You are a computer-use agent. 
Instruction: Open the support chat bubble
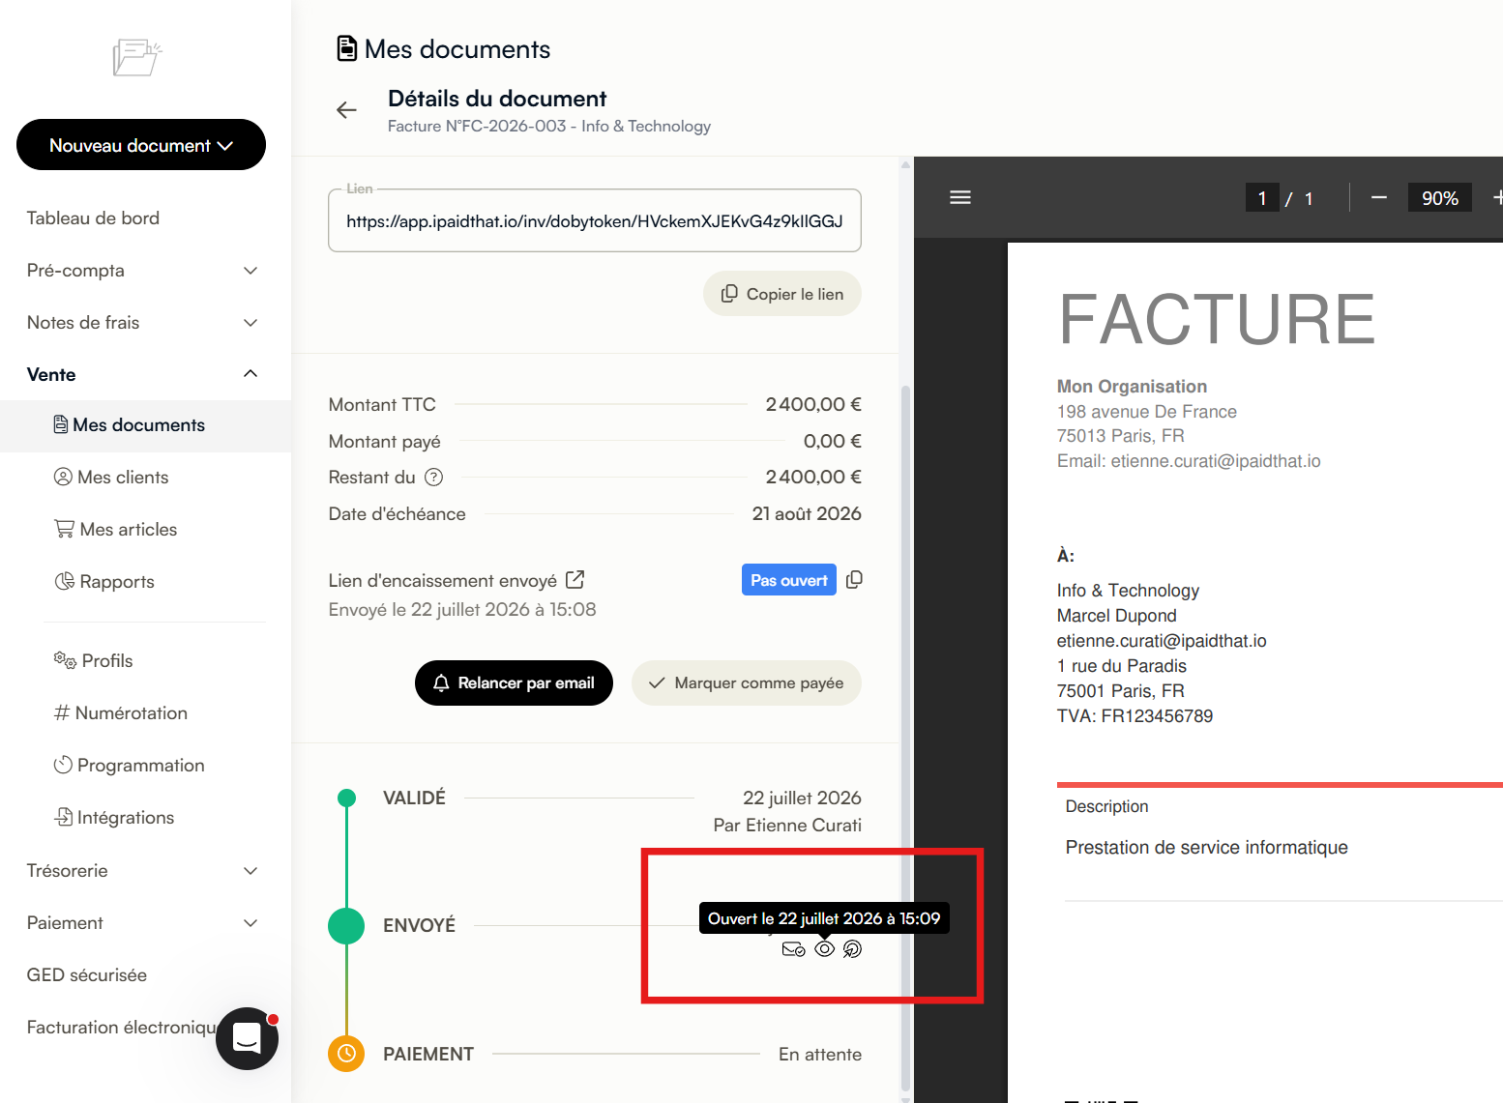coord(248,1039)
